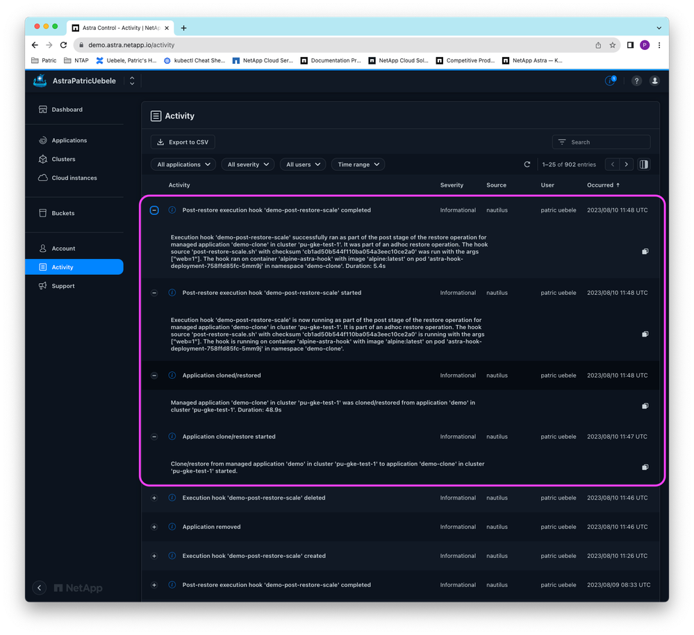The image size is (694, 635).
Task: Open a new browser tab
Action: (183, 28)
